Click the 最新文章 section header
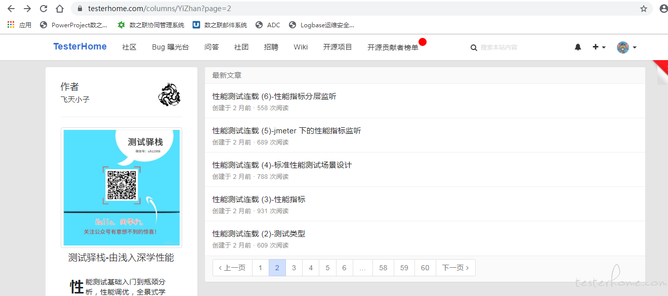The image size is (668, 296). (x=227, y=75)
